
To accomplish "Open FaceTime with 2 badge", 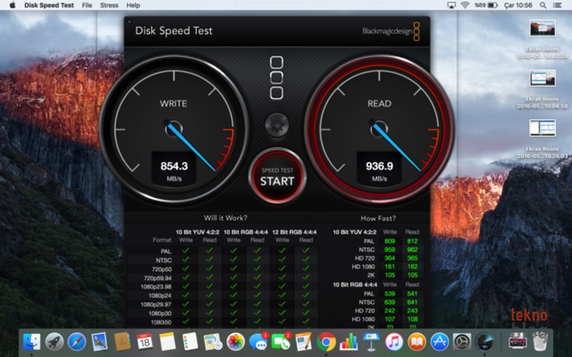I will 281,342.
